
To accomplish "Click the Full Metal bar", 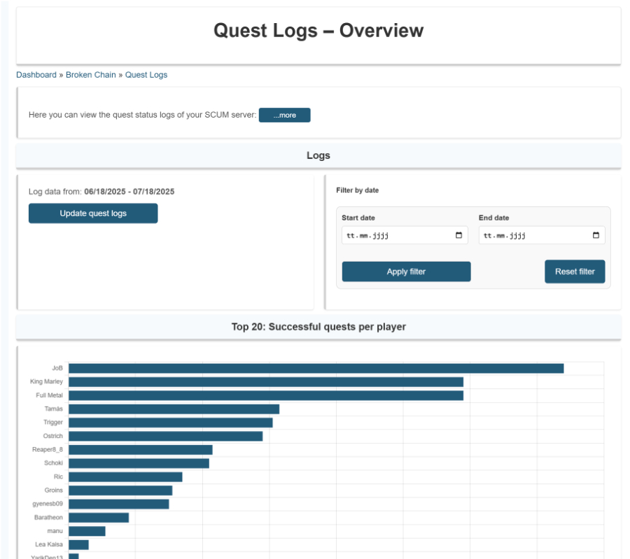I will 266,395.
